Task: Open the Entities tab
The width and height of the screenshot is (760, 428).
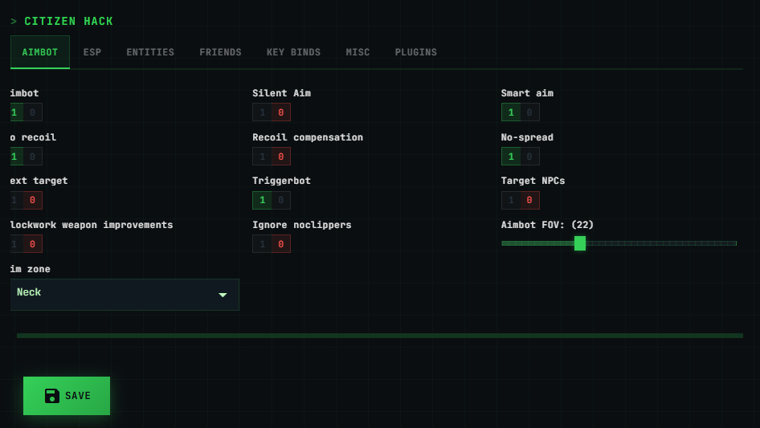Action: [x=150, y=52]
